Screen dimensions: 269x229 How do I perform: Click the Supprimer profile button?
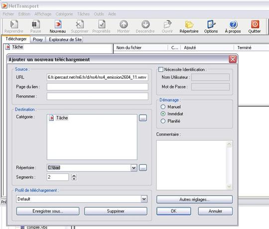click(x=116, y=211)
